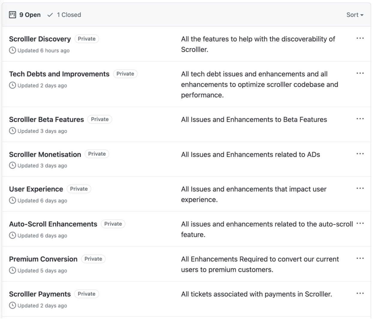Click the clock icon under Premium Conversion
The height and width of the screenshot is (319, 374).
click(12, 271)
